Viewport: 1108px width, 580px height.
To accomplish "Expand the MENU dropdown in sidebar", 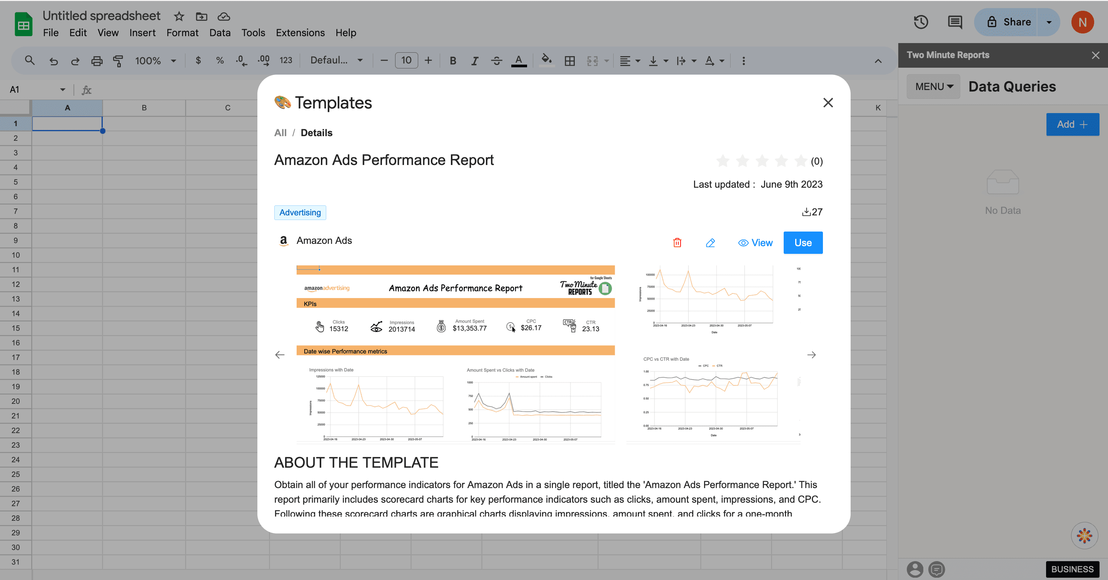I will 934,87.
